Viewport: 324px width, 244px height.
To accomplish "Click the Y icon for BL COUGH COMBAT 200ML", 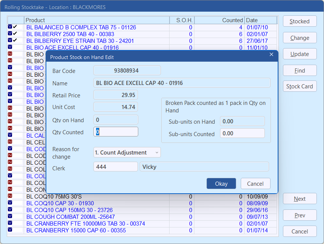I will point(10,217).
